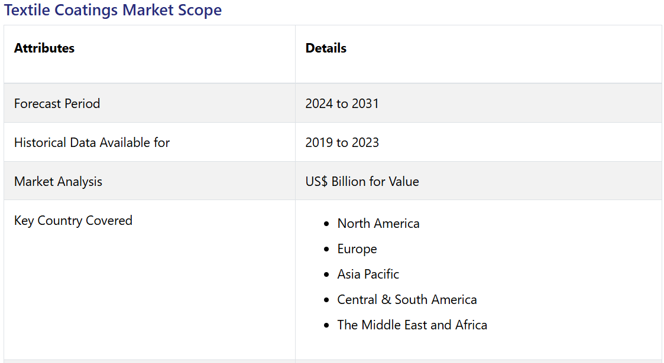664x363 pixels.
Task: Click the bullet beside North America
Action: [326, 224]
